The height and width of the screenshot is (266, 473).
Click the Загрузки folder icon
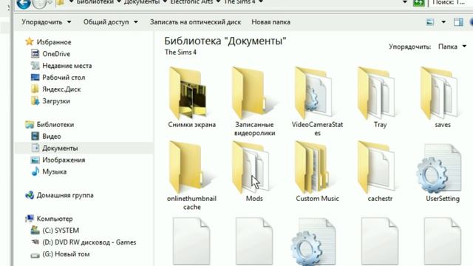tap(35, 100)
